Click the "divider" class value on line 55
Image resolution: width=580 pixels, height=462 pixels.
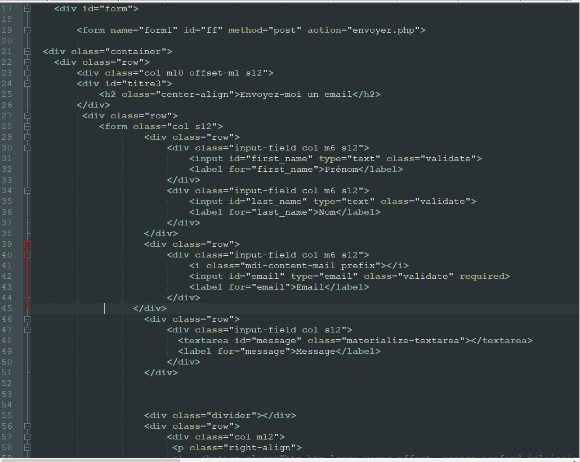[x=231, y=415]
